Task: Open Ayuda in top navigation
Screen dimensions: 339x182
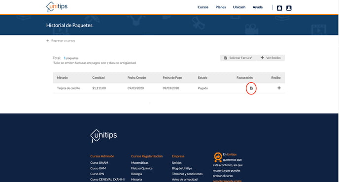Action: (258, 7)
